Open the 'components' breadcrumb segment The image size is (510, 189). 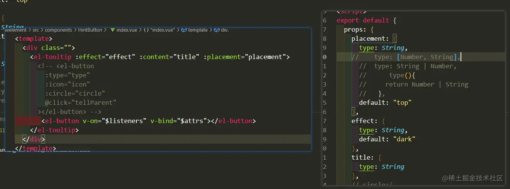[58, 30]
